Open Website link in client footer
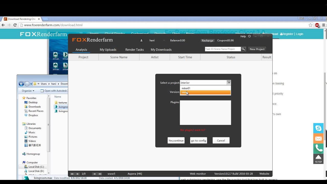327x184 pixels. 264,174
